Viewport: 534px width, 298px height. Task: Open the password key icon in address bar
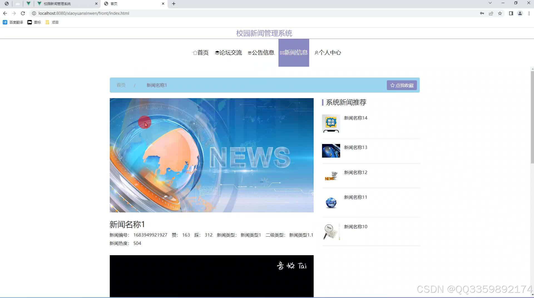pyautogui.click(x=482, y=13)
